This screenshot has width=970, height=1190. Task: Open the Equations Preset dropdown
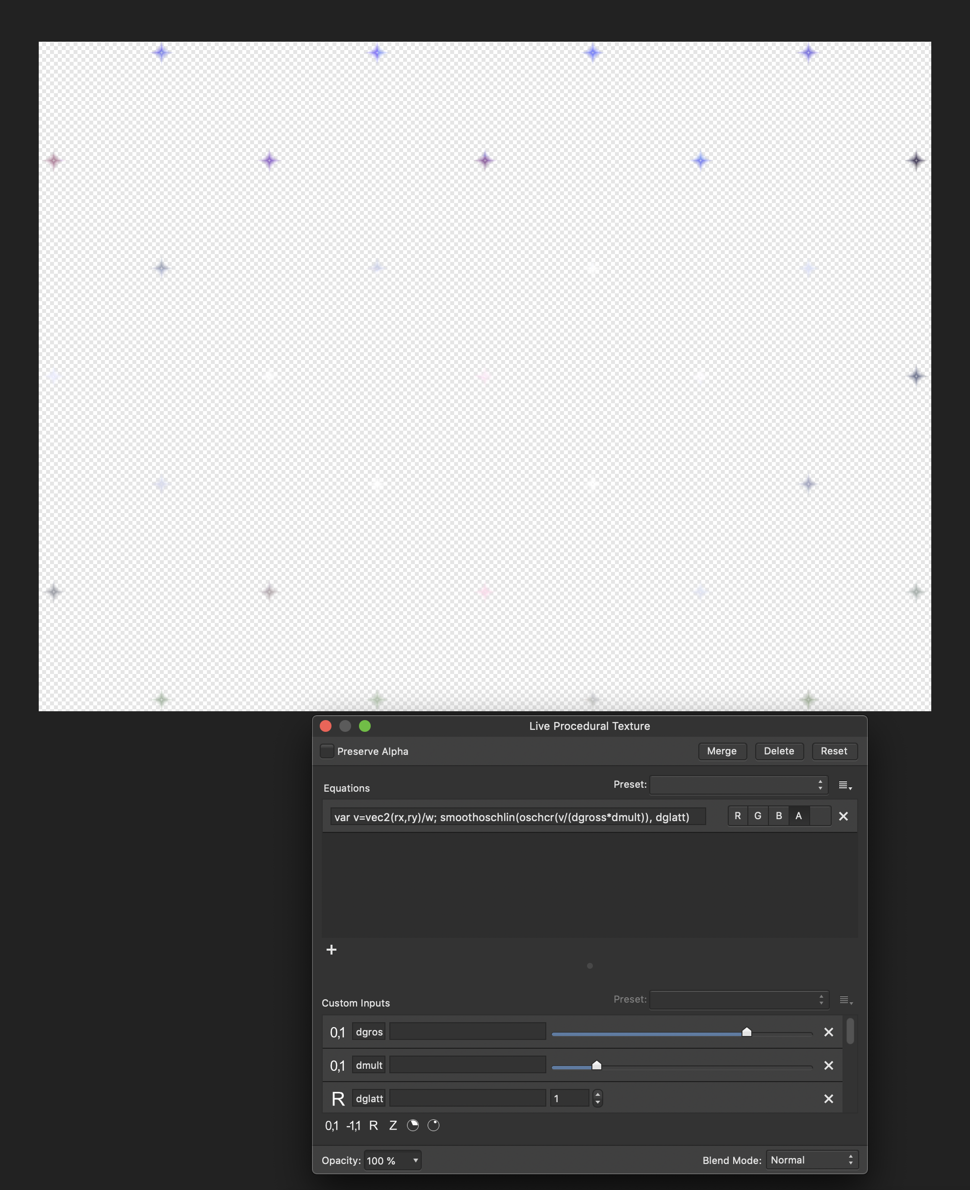(x=739, y=785)
